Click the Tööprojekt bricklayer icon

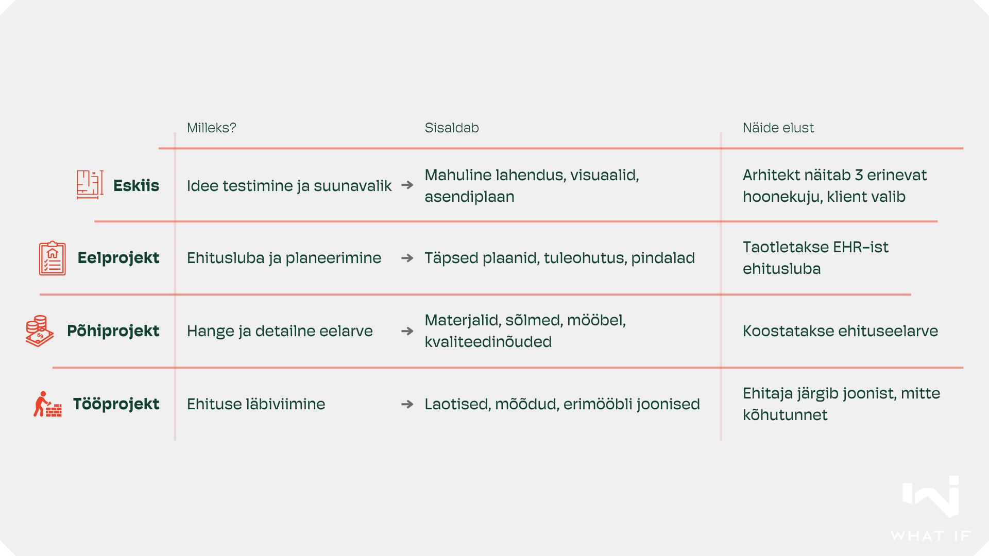tap(47, 404)
